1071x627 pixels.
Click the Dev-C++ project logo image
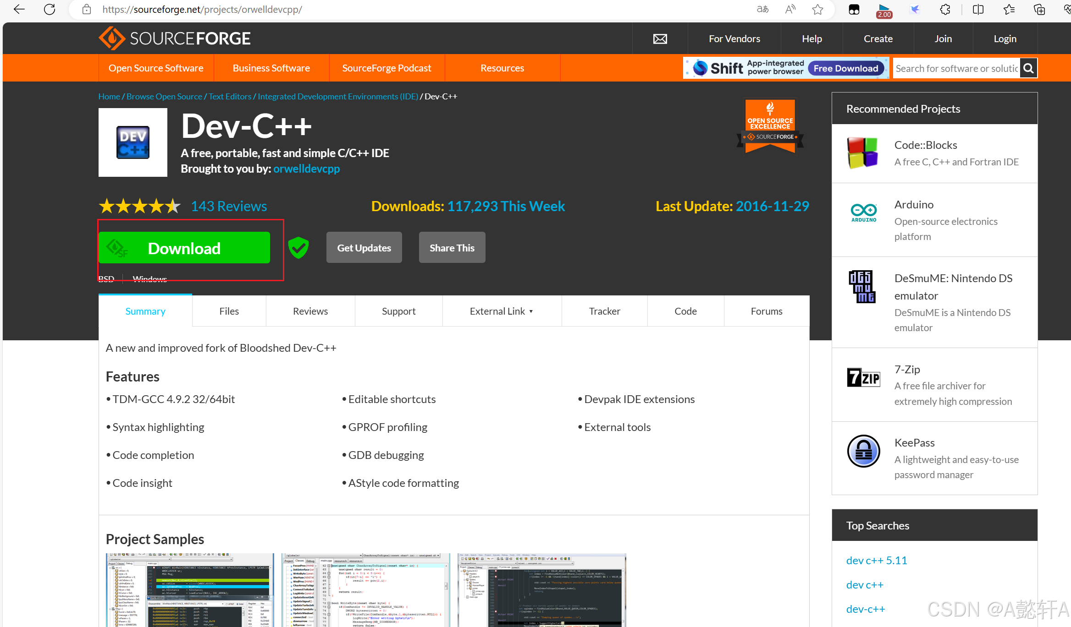pyautogui.click(x=133, y=142)
